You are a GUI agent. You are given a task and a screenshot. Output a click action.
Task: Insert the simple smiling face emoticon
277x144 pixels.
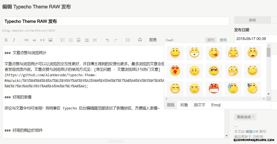click(x=175, y=53)
